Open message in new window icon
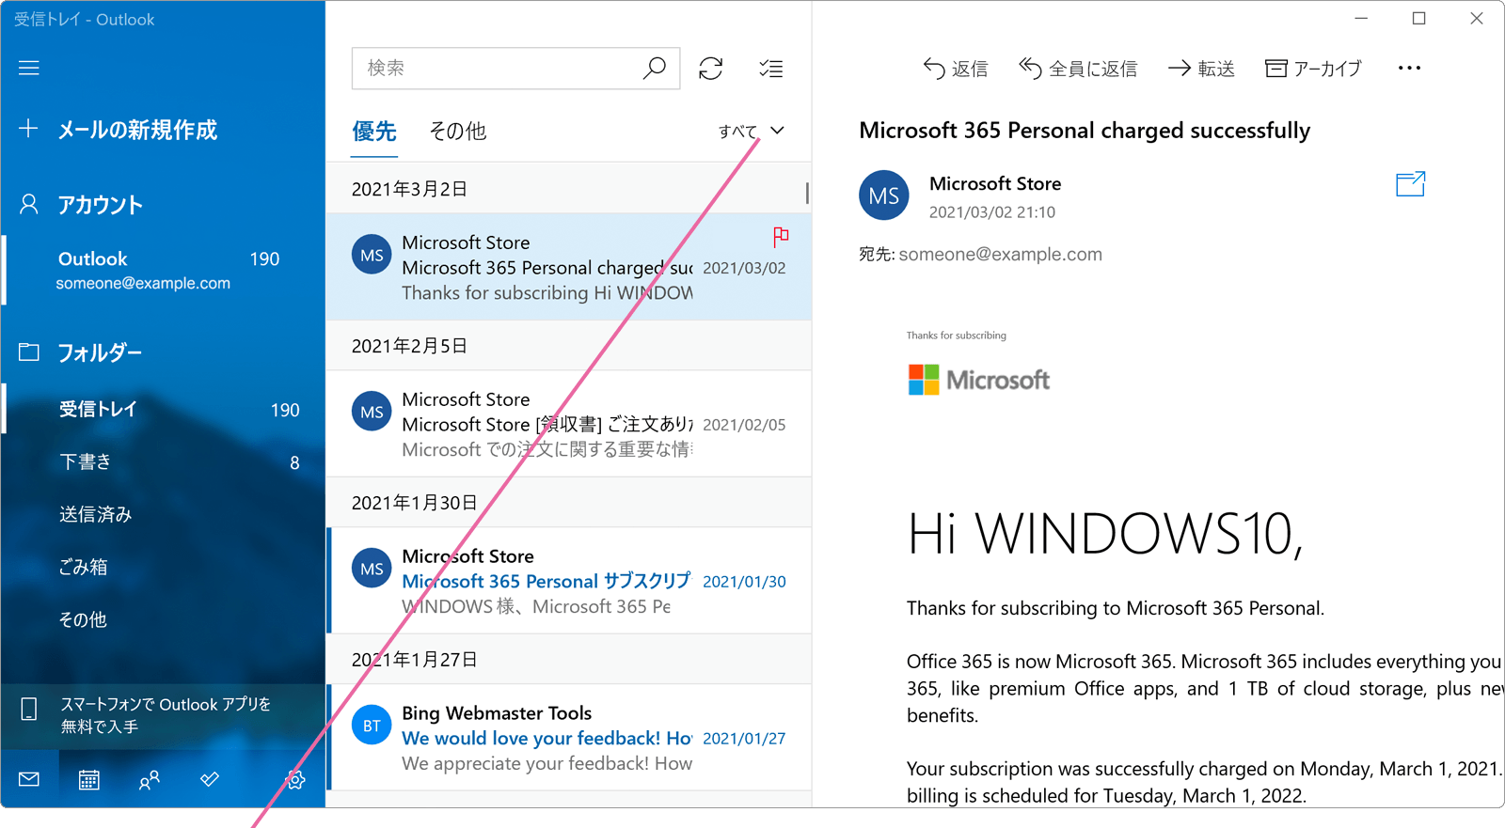 pyautogui.click(x=1410, y=184)
